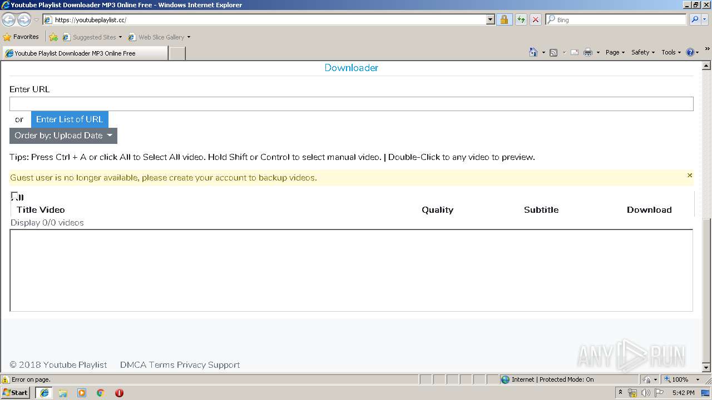Click the Download column header
The height and width of the screenshot is (400, 712).
tap(649, 210)
